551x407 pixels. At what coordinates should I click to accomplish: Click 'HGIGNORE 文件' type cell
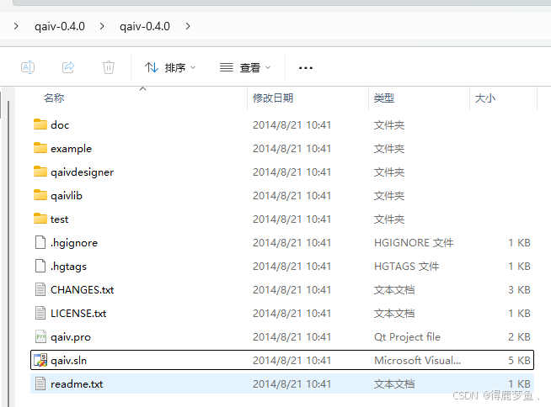pos(414,243)
